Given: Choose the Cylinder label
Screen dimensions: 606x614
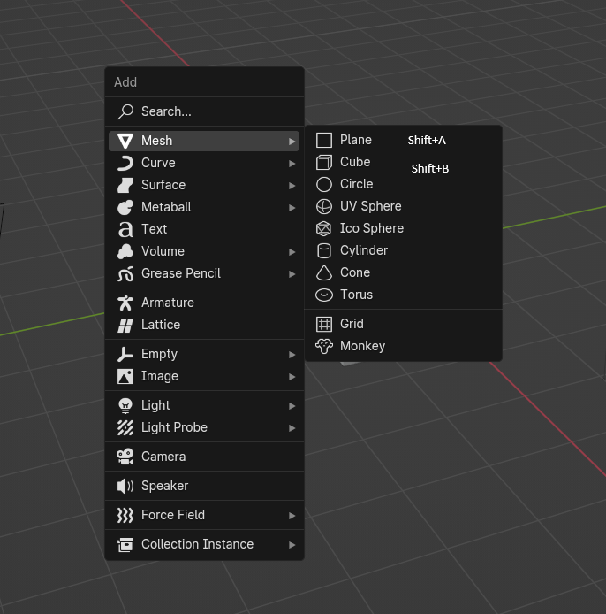Looking at the screenshot, I should (364, 250).
